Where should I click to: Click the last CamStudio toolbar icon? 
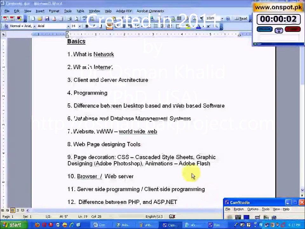tap(274, 217)
